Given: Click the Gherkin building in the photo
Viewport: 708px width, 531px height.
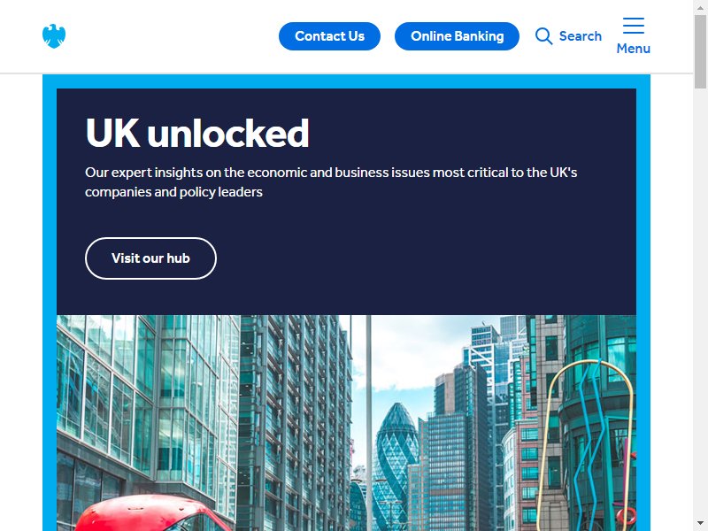Looking at the screenshot, I should pyautogui.click(x=396, y=456).
